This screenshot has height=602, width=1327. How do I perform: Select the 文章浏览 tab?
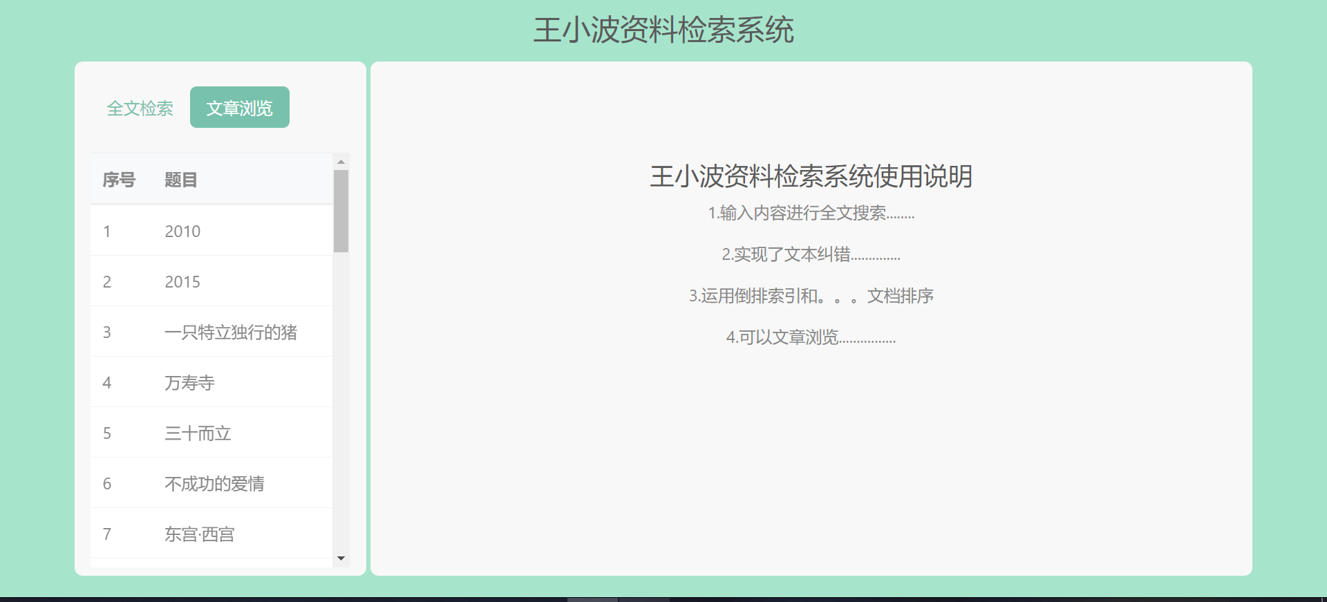point(240,108)
